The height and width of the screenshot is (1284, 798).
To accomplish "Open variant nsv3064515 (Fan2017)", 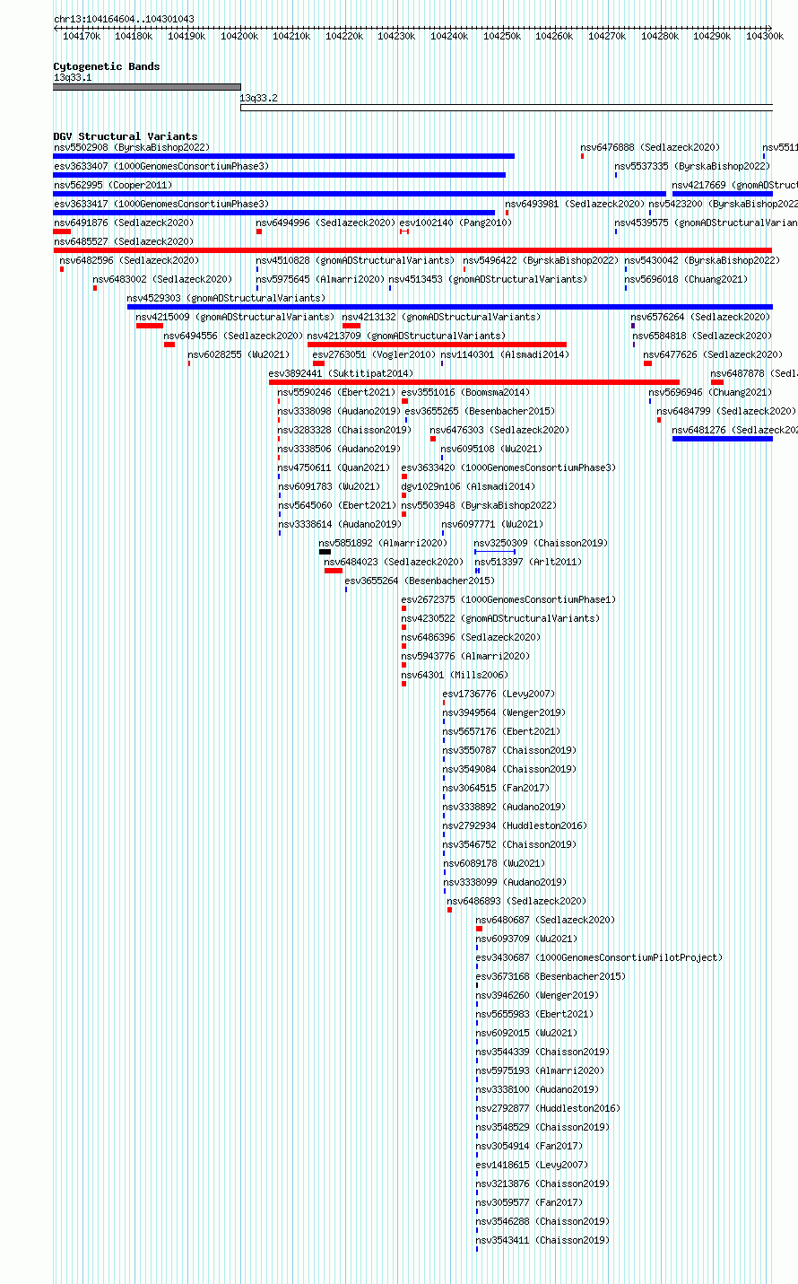I will [444, 797].
